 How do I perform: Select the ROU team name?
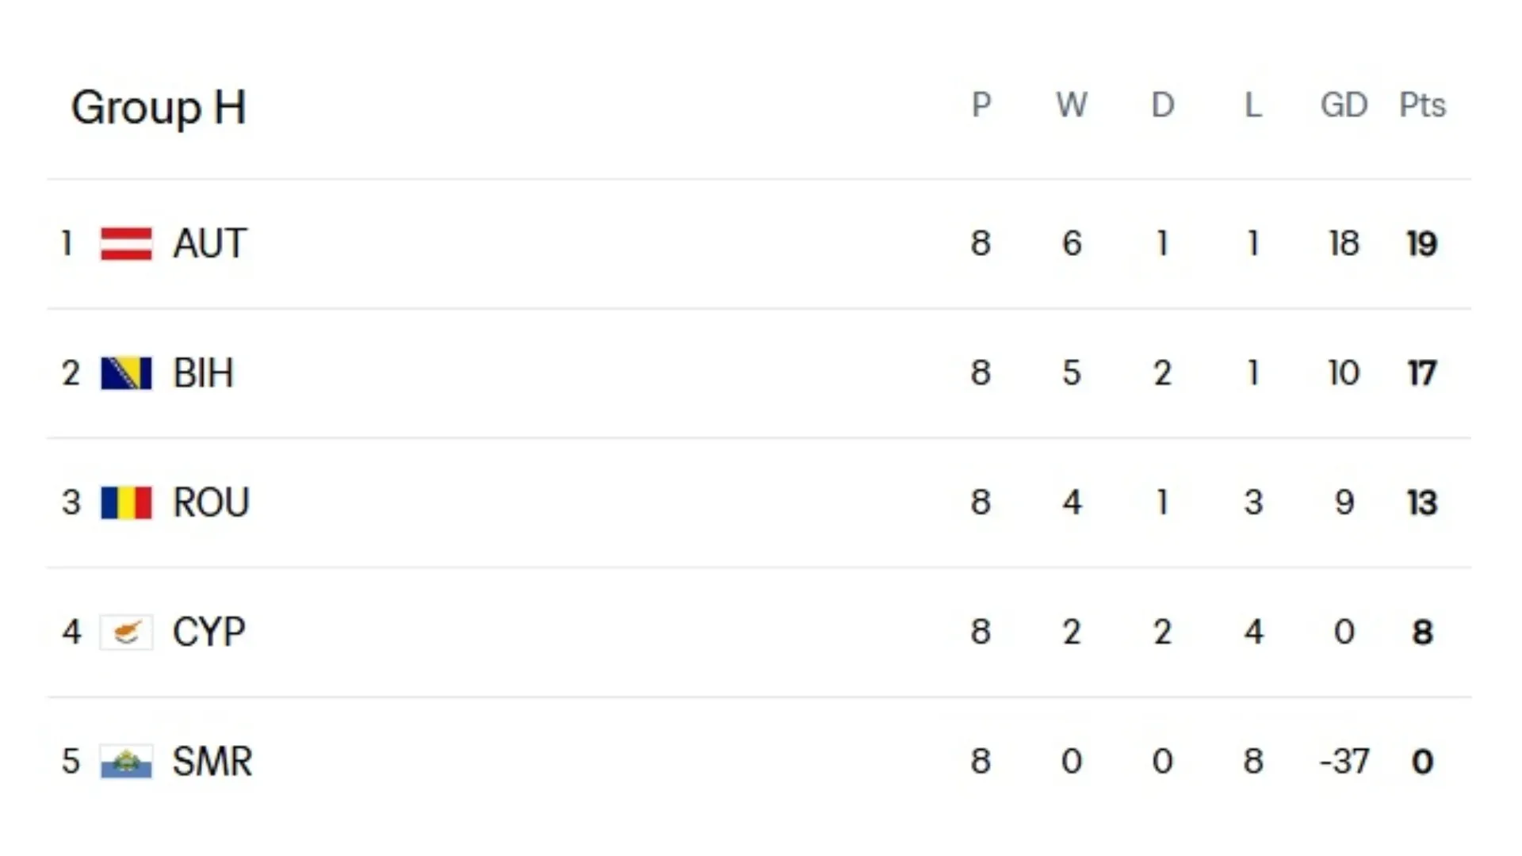pyautogui.click(x=212, y=503)
